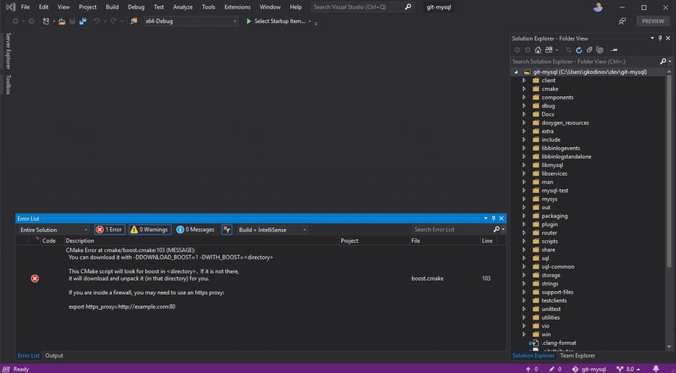676x373 pixels.
Task: Click the Live Share feedback icon
Action: pyautogui.click(x=622, y=21)
